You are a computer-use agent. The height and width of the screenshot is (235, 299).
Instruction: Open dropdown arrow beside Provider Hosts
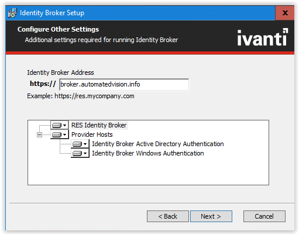[x=65, y=134]
